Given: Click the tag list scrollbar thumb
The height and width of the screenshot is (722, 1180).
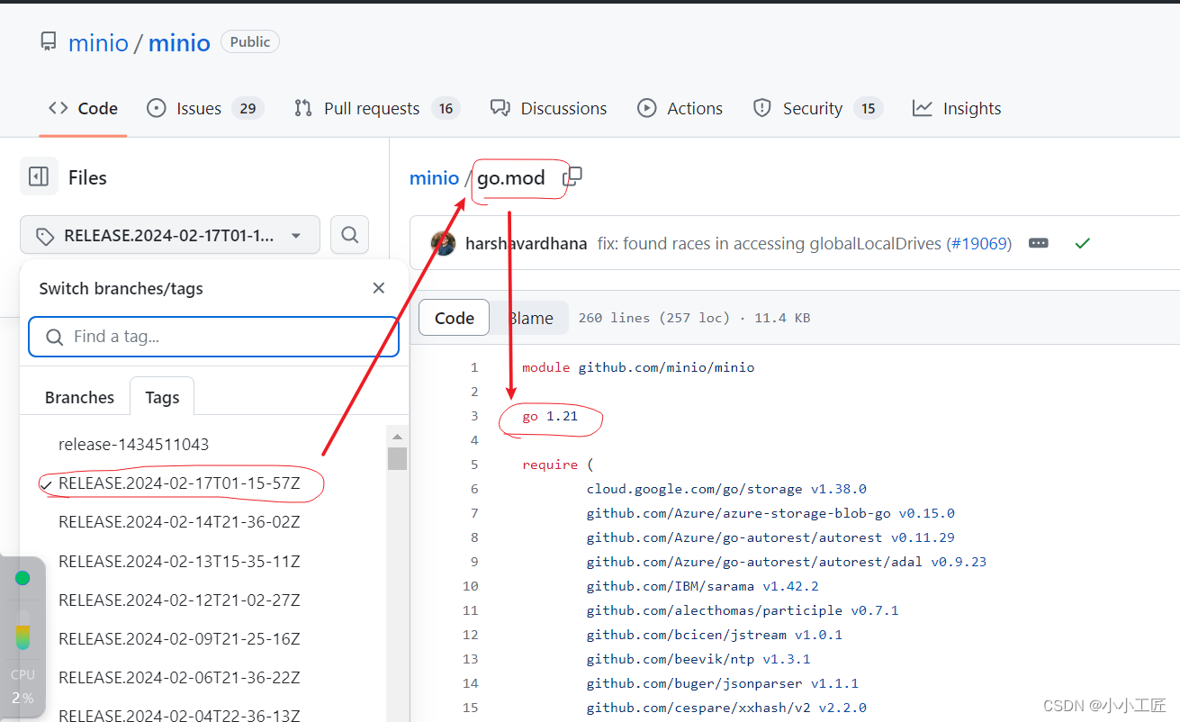Looking at the screenshot, I should [397, 458].
